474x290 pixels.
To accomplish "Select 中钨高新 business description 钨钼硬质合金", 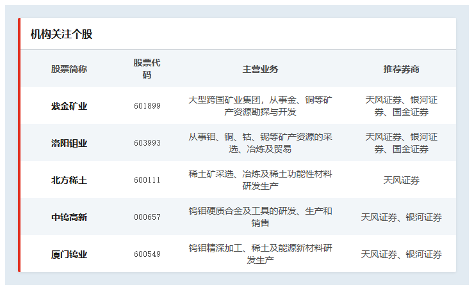I will point(260,217).
